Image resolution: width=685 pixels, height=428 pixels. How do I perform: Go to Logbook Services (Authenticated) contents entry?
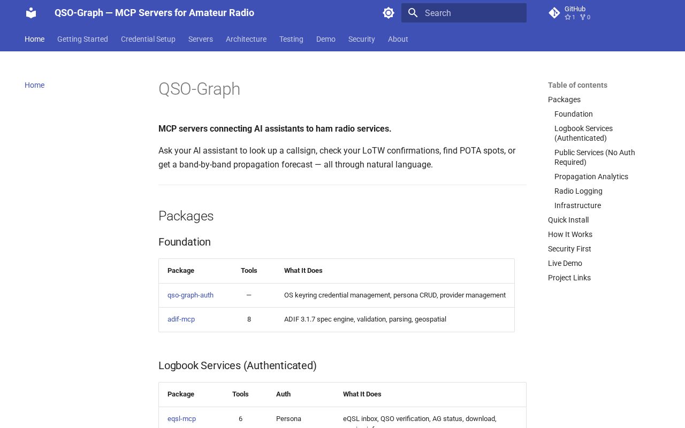pyautogui.click(x=583, y=133)
